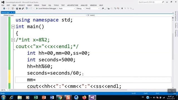Click the vertical scrollbar in the editor

point(173,46)
